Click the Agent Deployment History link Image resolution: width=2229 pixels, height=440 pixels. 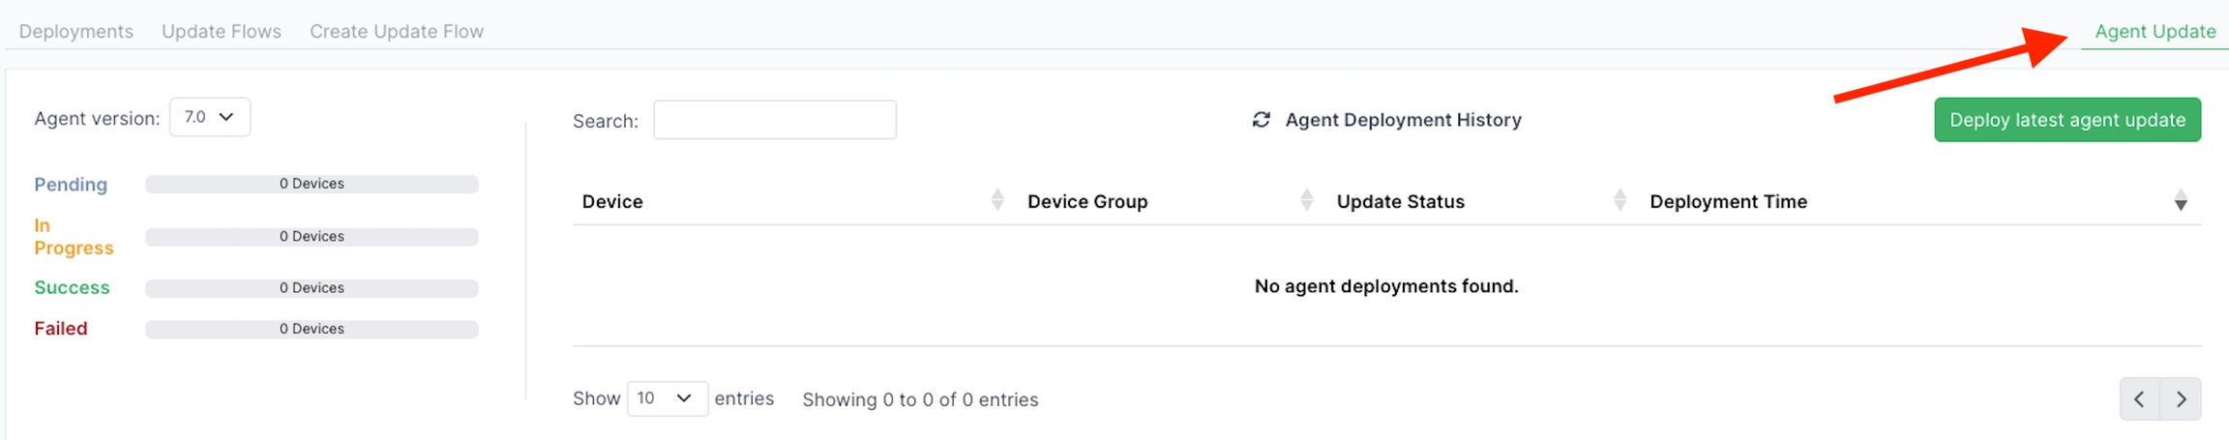point(1403,120)
